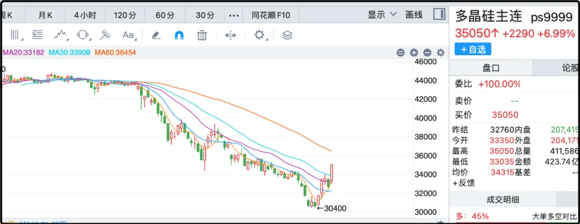
Task: Expand the 显示 dropdown
Action: click(382, 14)
